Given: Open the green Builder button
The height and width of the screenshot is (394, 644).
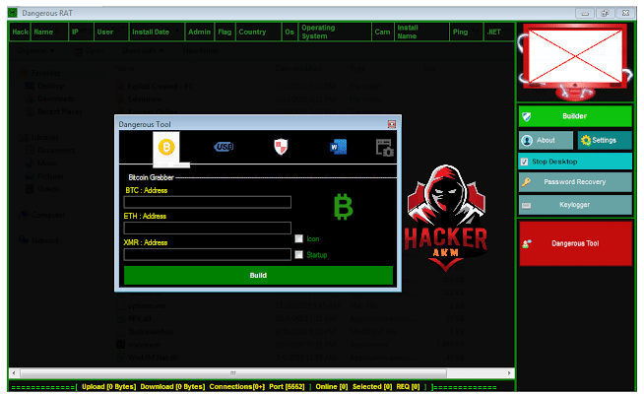Looking at the screenshot, I should pyautogui.click(x=574, y=116).
